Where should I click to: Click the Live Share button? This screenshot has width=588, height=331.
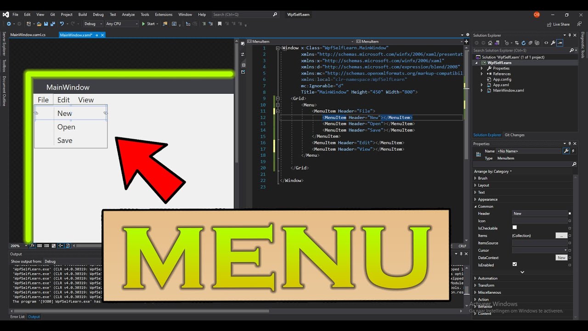pyautogui.click(x=558, y=24)
